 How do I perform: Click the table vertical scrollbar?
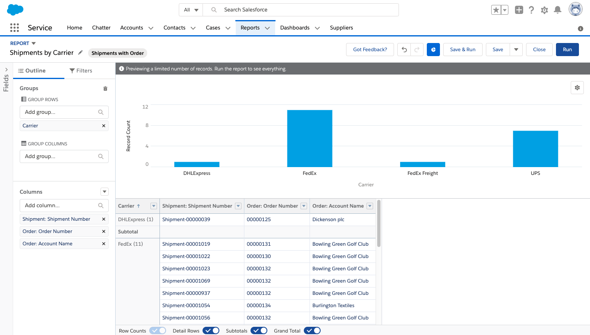[379, 224]
